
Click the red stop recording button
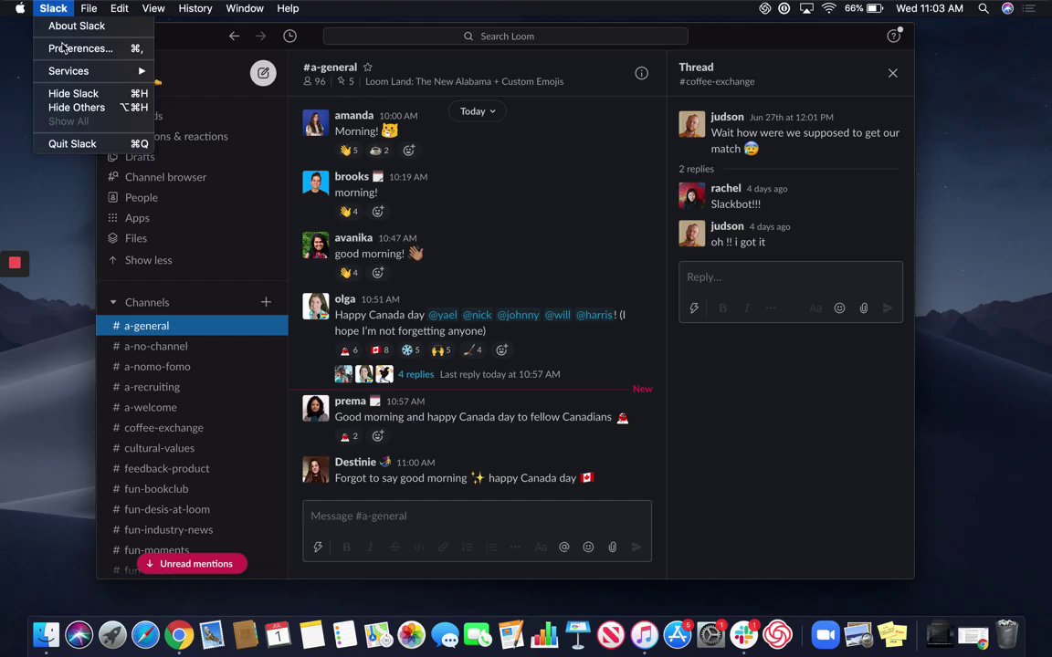coord(15,263)
